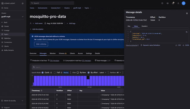Copy the message value with copy icon
The width and height of the screenshot is (190, 109).
[x=187, y=32]
